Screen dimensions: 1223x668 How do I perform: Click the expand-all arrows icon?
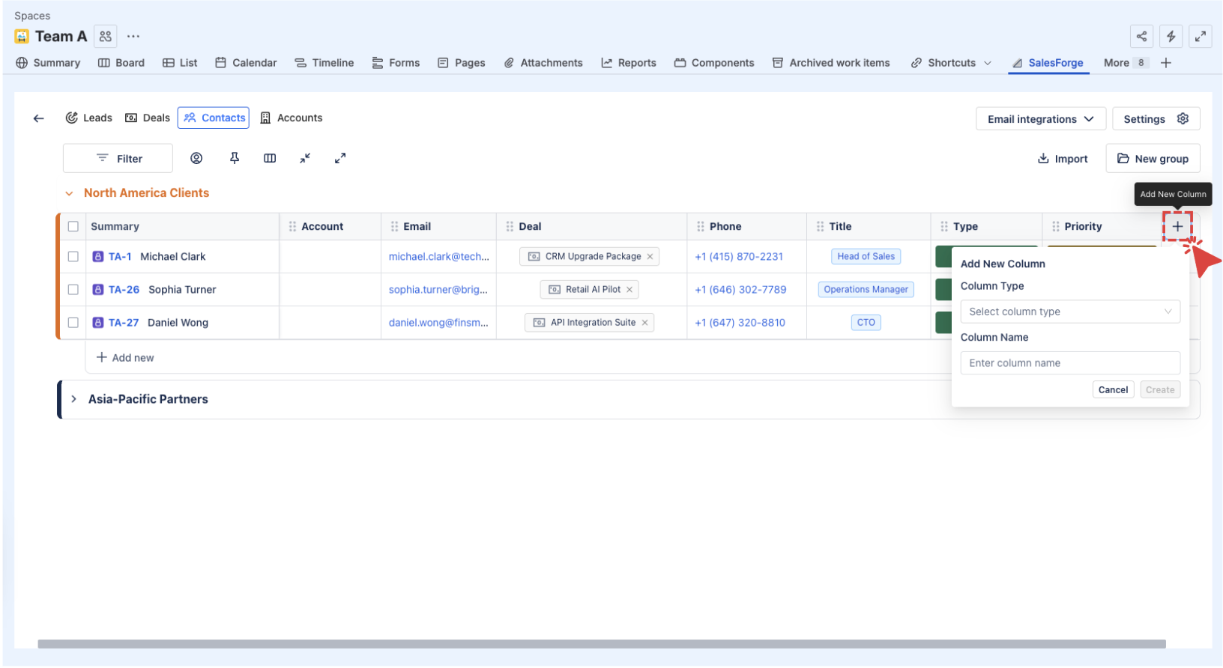click(340, 158)
